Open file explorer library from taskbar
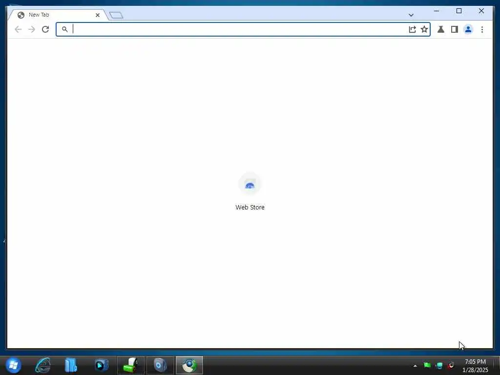500x375 pixels. tap(71, 365)
